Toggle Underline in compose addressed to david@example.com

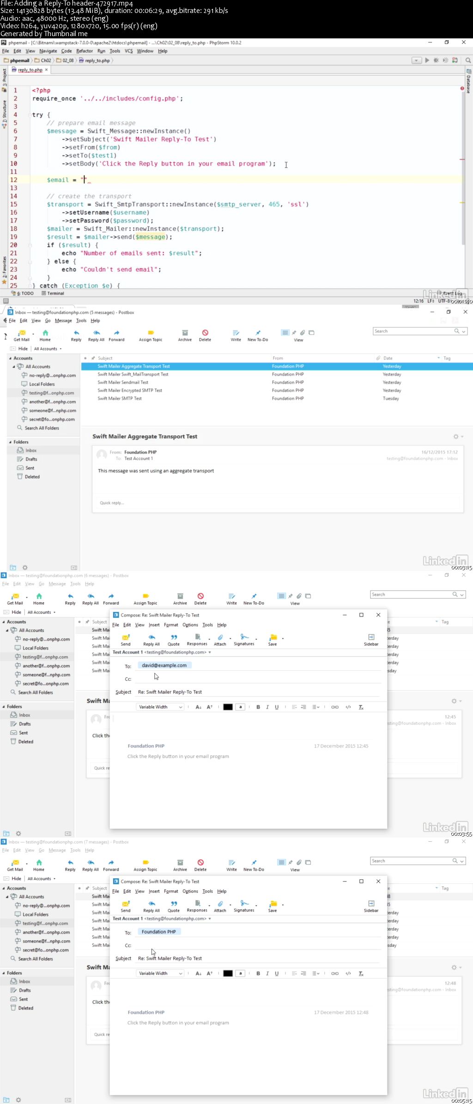pyautogui.click(x=277, y=707)
